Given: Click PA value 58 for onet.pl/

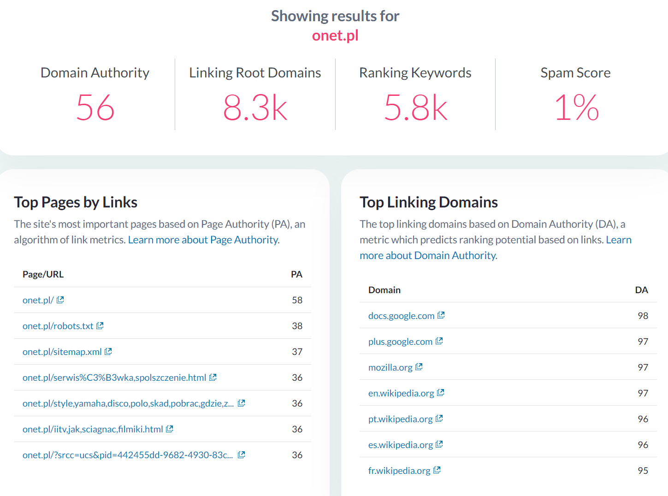Looking at the screenshot, I should pyautogui.click(x=297, y=300).
